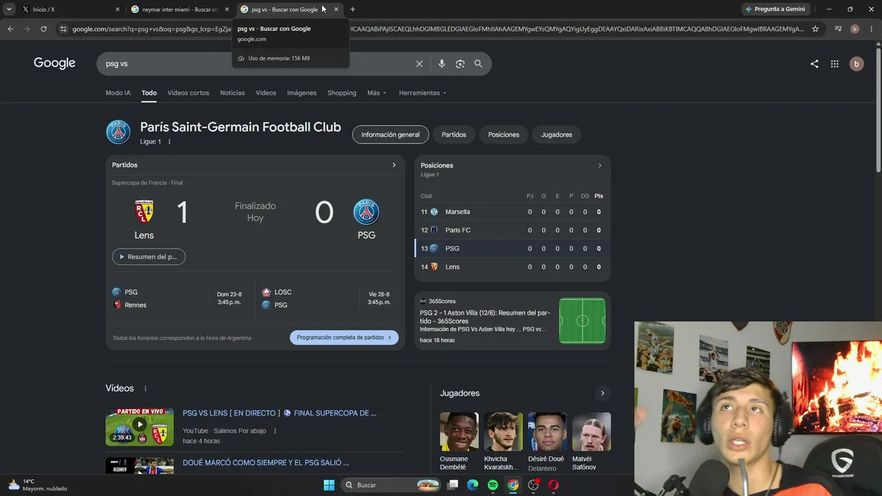Select the Shopping search tab

[342, 93]
